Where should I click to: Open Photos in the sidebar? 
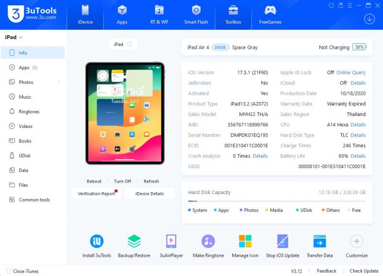[x=33, y=82]
